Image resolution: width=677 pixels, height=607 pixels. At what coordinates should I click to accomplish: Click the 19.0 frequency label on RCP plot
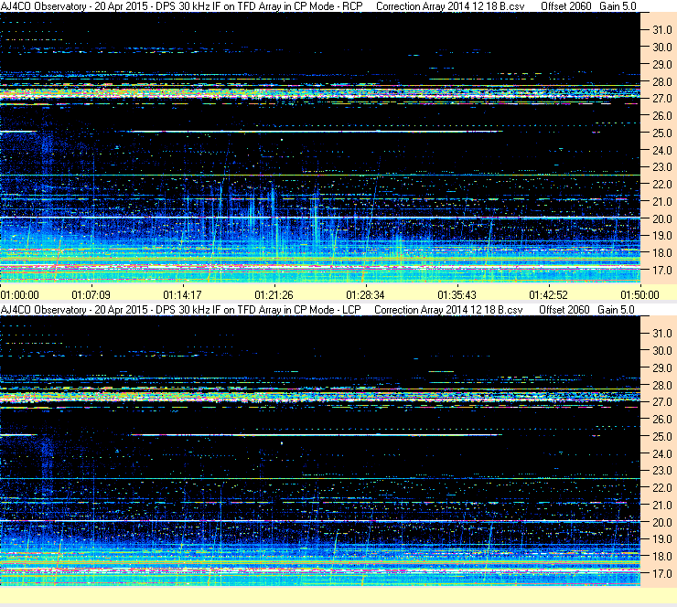662,236
